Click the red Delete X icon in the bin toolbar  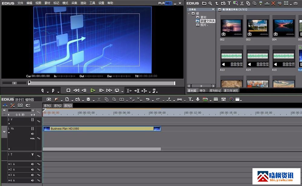coord(273,3)
